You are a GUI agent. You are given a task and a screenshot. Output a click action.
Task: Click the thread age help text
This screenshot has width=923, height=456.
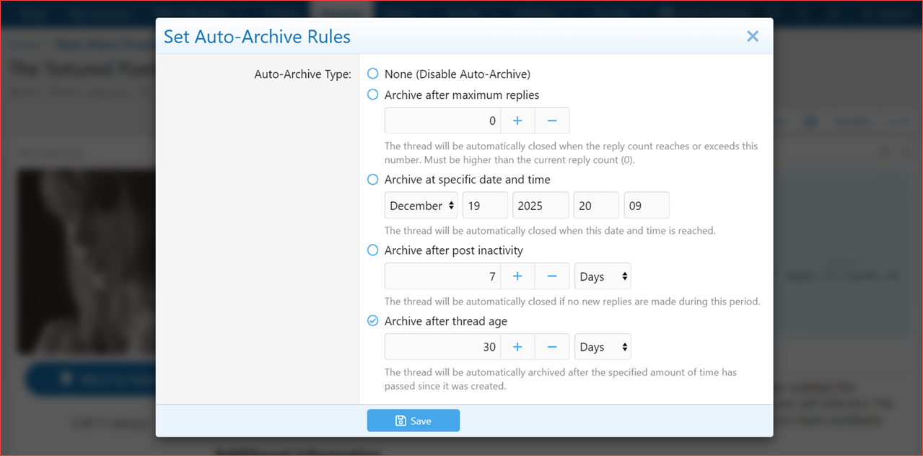(561, 380)
